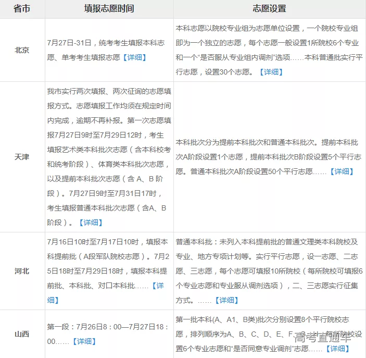Open 详细 link in Shanxi's 志愿设置 cell

[337, 348]
